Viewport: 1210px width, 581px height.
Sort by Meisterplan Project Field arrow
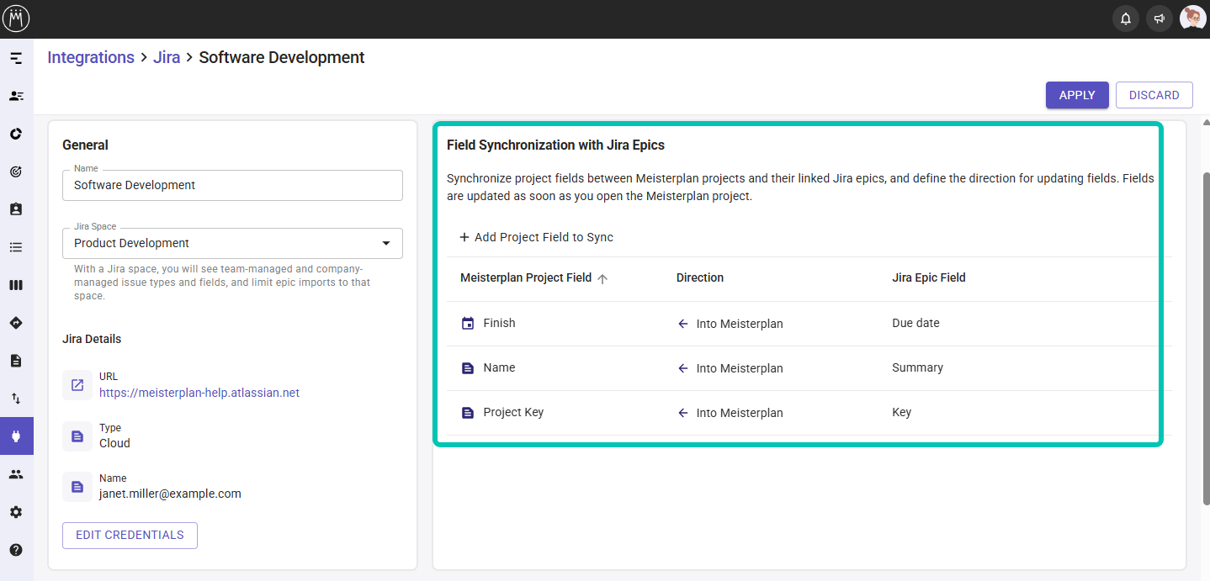coord(602,278)
